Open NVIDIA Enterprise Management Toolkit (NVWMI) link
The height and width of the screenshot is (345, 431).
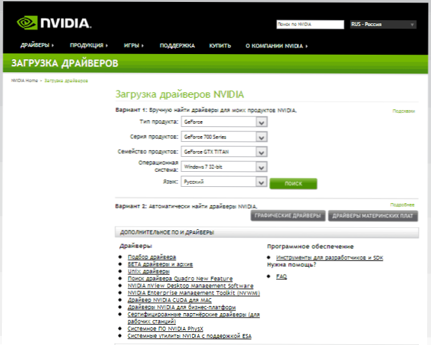coord(193,293)
